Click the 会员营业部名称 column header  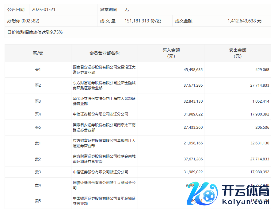105,53
